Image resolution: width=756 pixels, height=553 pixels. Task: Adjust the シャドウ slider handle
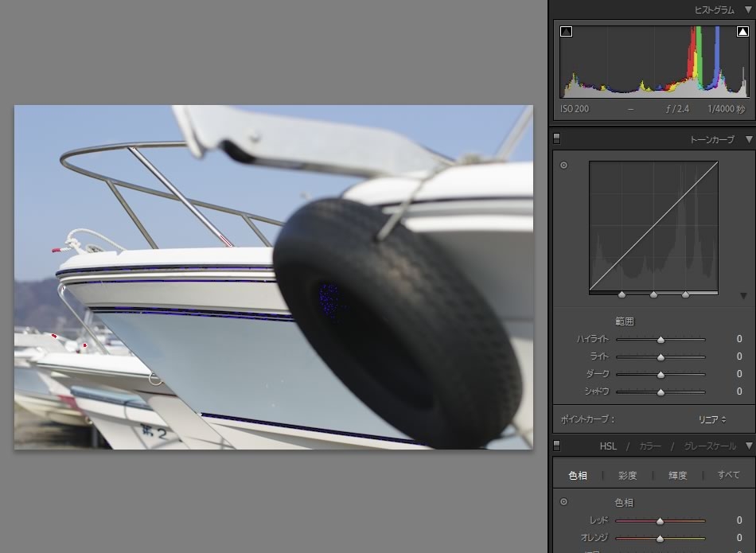[x=661, y=392]
